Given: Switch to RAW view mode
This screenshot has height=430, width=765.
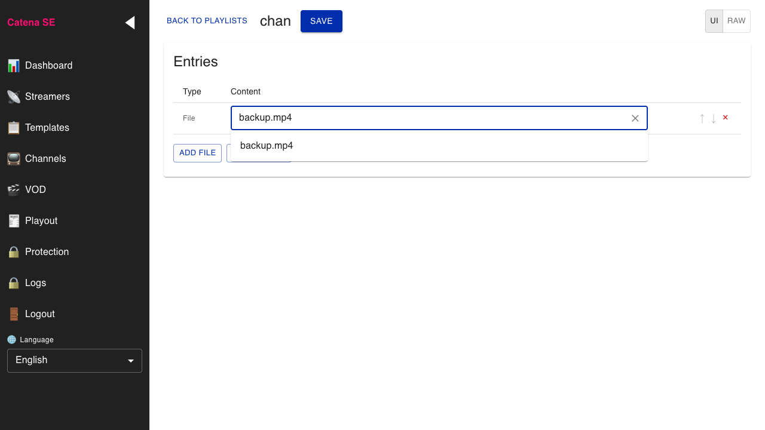Looking at the screenshot, I should pyautogui.click(x=736, y=21).
